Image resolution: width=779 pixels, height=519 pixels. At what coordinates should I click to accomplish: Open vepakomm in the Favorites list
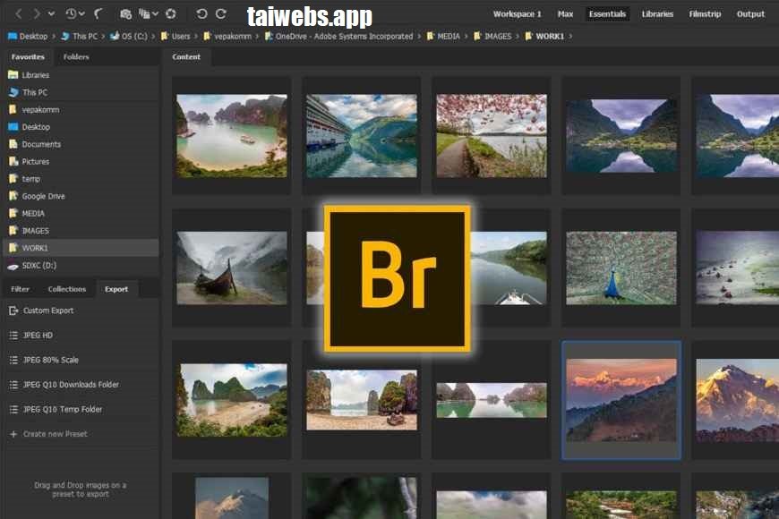[81, 110]
